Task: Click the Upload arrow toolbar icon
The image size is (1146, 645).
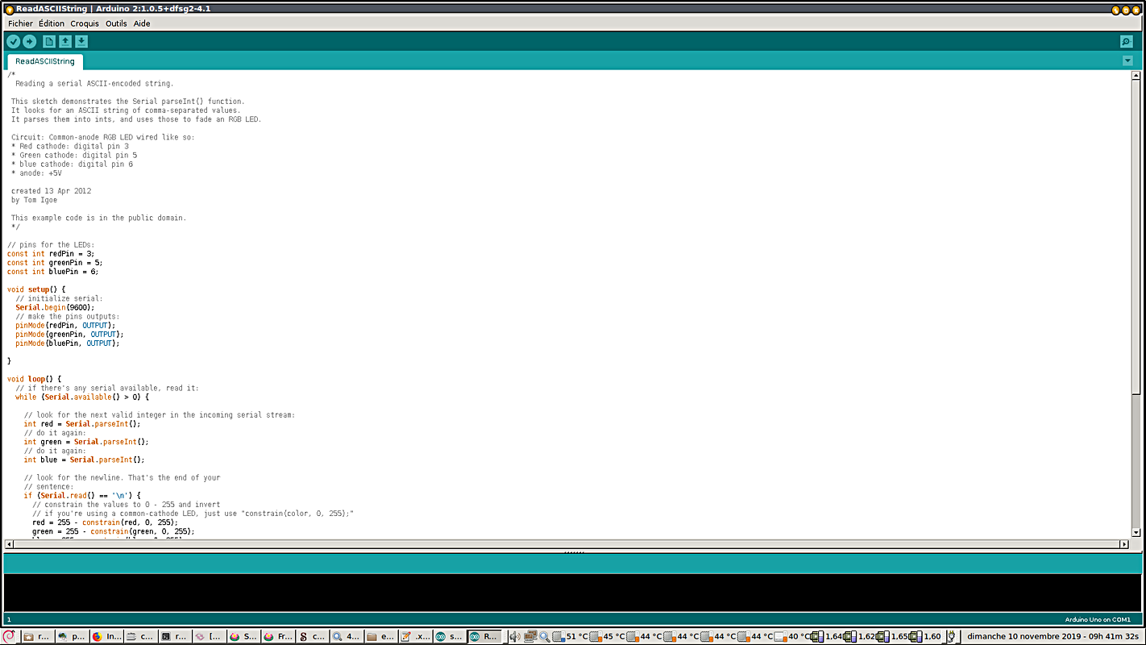Action: click(30, 42)
